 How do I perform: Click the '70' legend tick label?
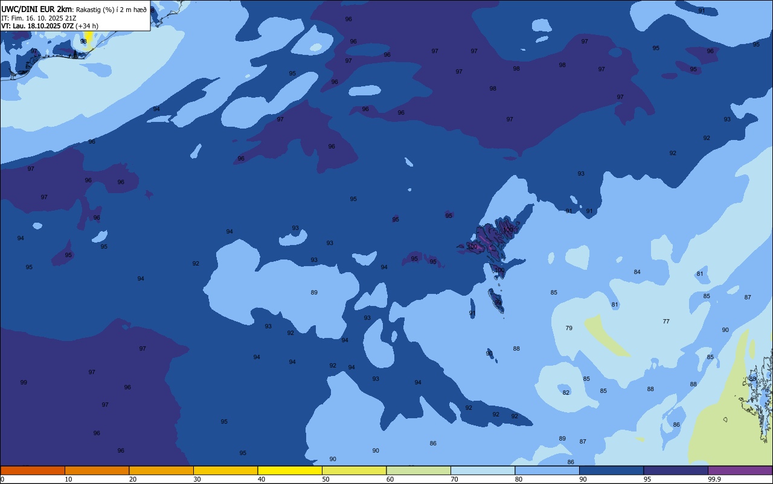tap(454, 479)
